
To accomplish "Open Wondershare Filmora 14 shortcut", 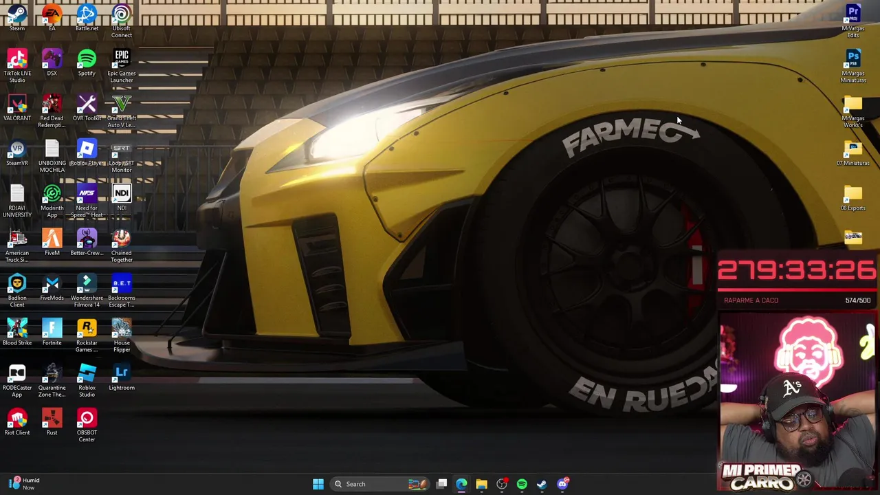I will 87,290.
